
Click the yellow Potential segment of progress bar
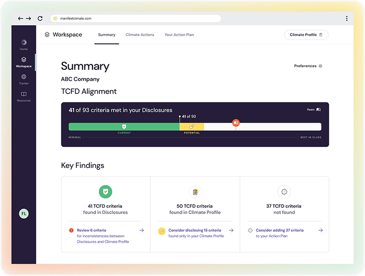[x=192, y=127]
